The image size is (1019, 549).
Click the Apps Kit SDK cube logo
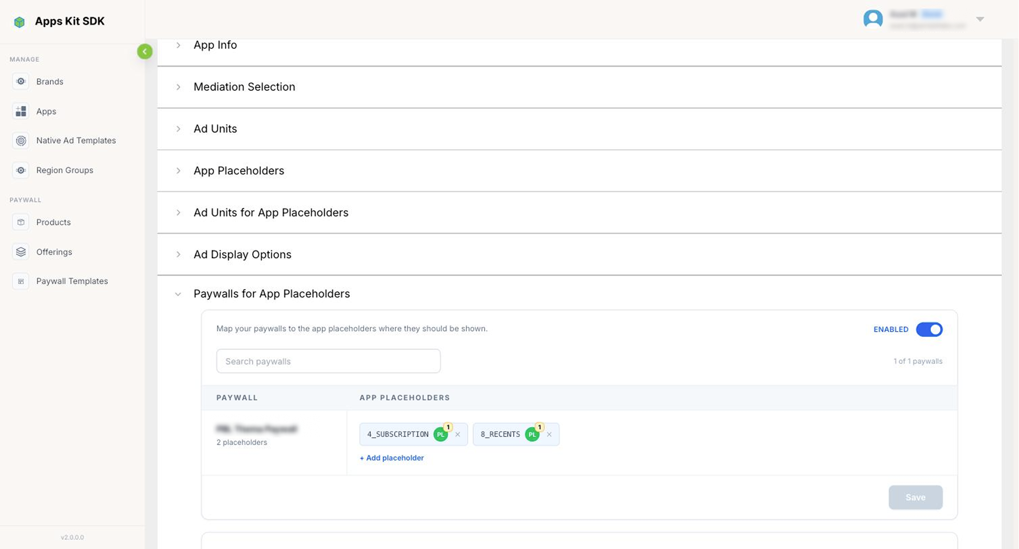click(19, 22)
